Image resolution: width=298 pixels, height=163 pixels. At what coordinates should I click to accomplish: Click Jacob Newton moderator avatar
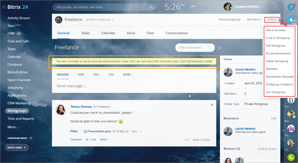tap(228, 131)
